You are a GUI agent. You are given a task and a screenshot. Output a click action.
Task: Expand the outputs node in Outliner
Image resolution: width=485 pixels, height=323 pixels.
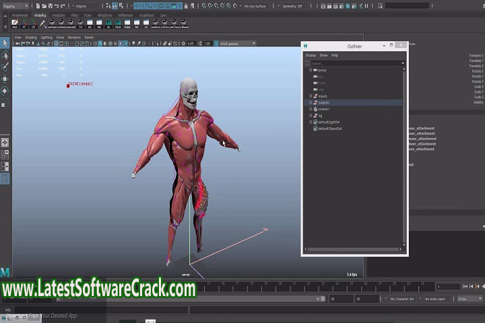(x=311, y=102)
